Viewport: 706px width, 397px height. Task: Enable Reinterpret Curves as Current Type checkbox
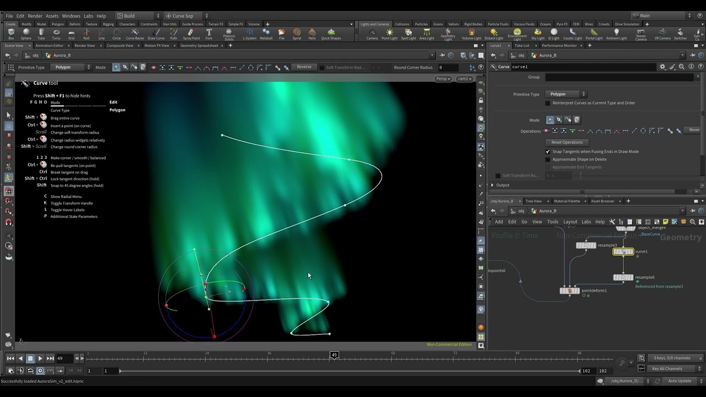548,103
